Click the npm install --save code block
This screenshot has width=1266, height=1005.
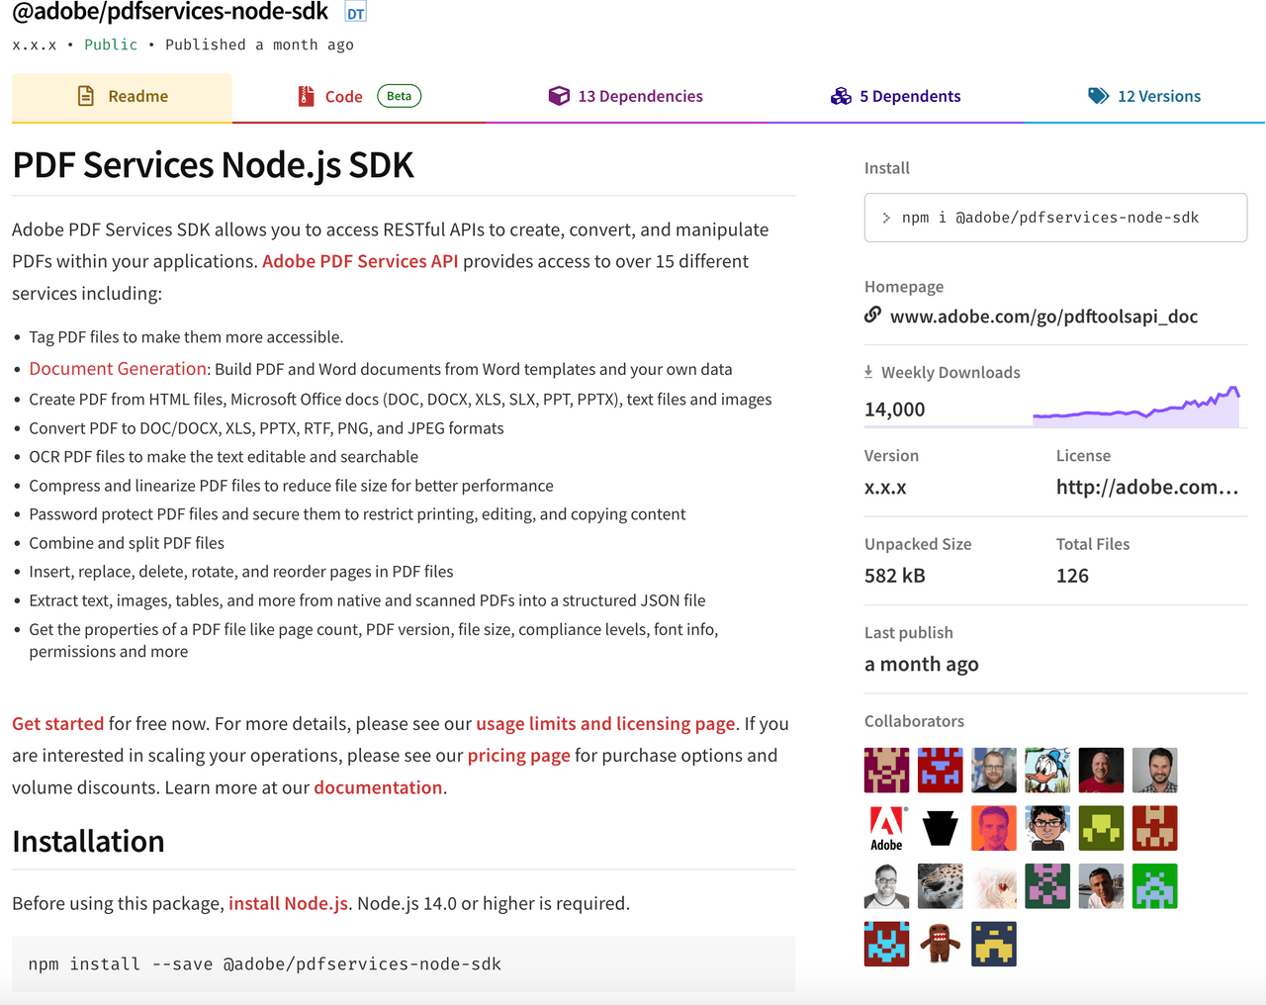click(x=404, y=963)
